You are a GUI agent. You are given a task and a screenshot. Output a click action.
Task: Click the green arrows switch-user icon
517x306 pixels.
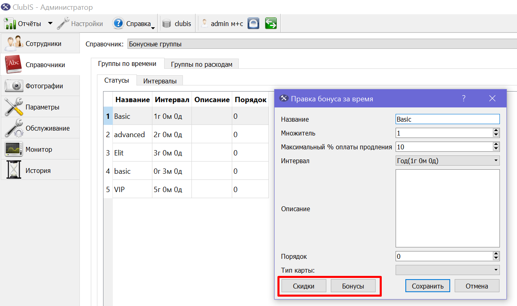271,23
